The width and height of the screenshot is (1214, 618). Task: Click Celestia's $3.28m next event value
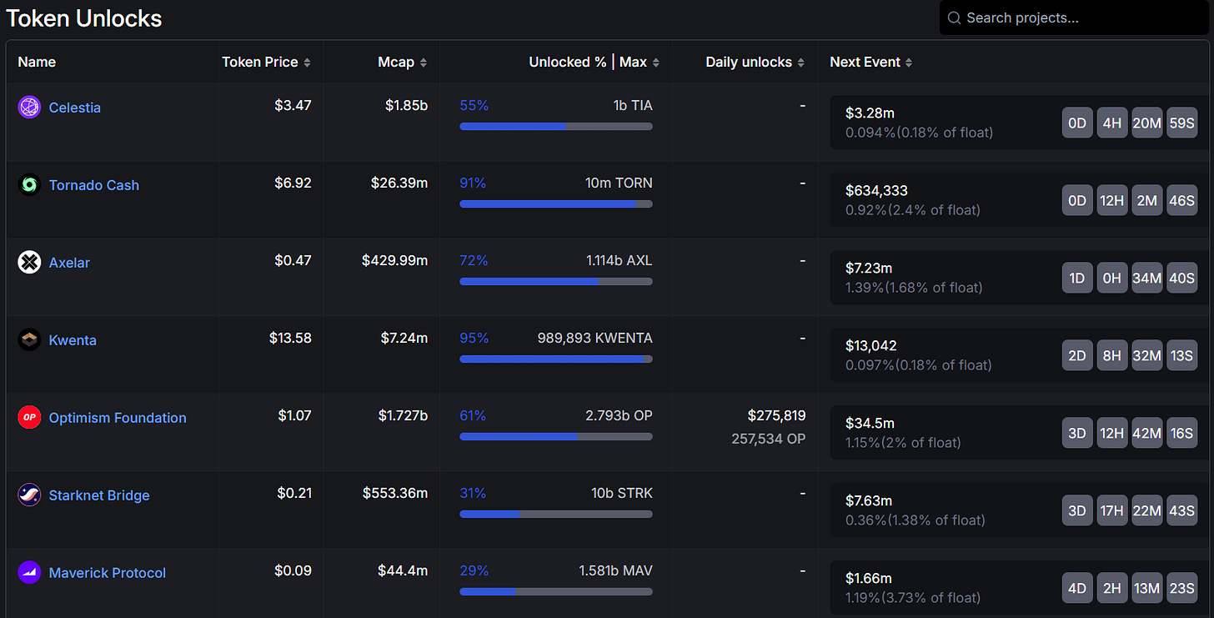(870, 113)
